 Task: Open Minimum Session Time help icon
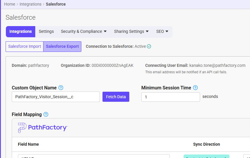(195, 88)
